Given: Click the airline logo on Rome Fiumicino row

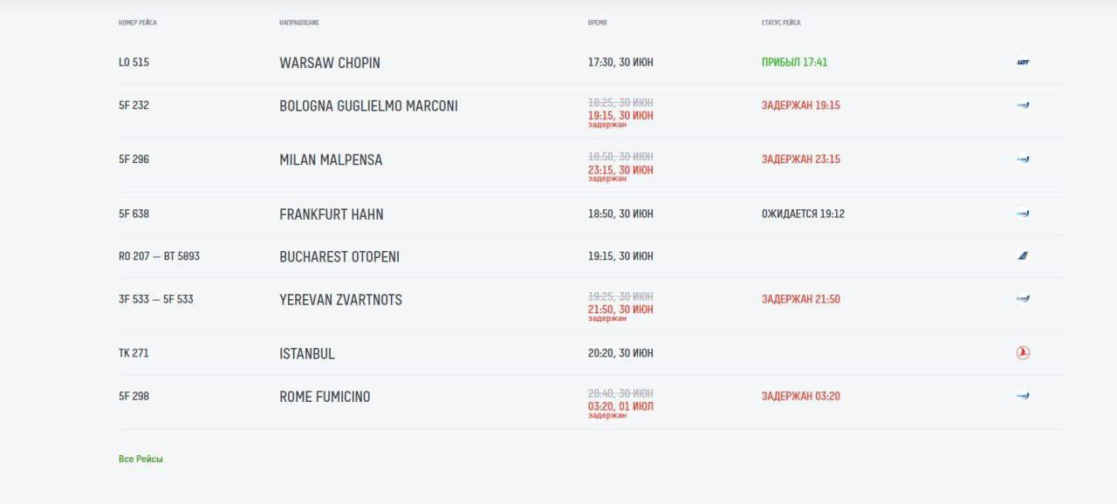Looking at the screenshot, I should pos(1023,396).
